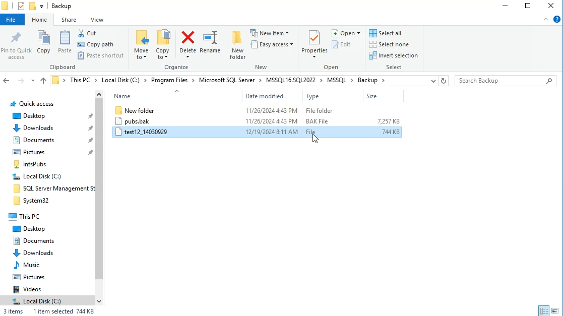Click Program Files in the address bar
This screenshot has width=563, height=316.
169,80
